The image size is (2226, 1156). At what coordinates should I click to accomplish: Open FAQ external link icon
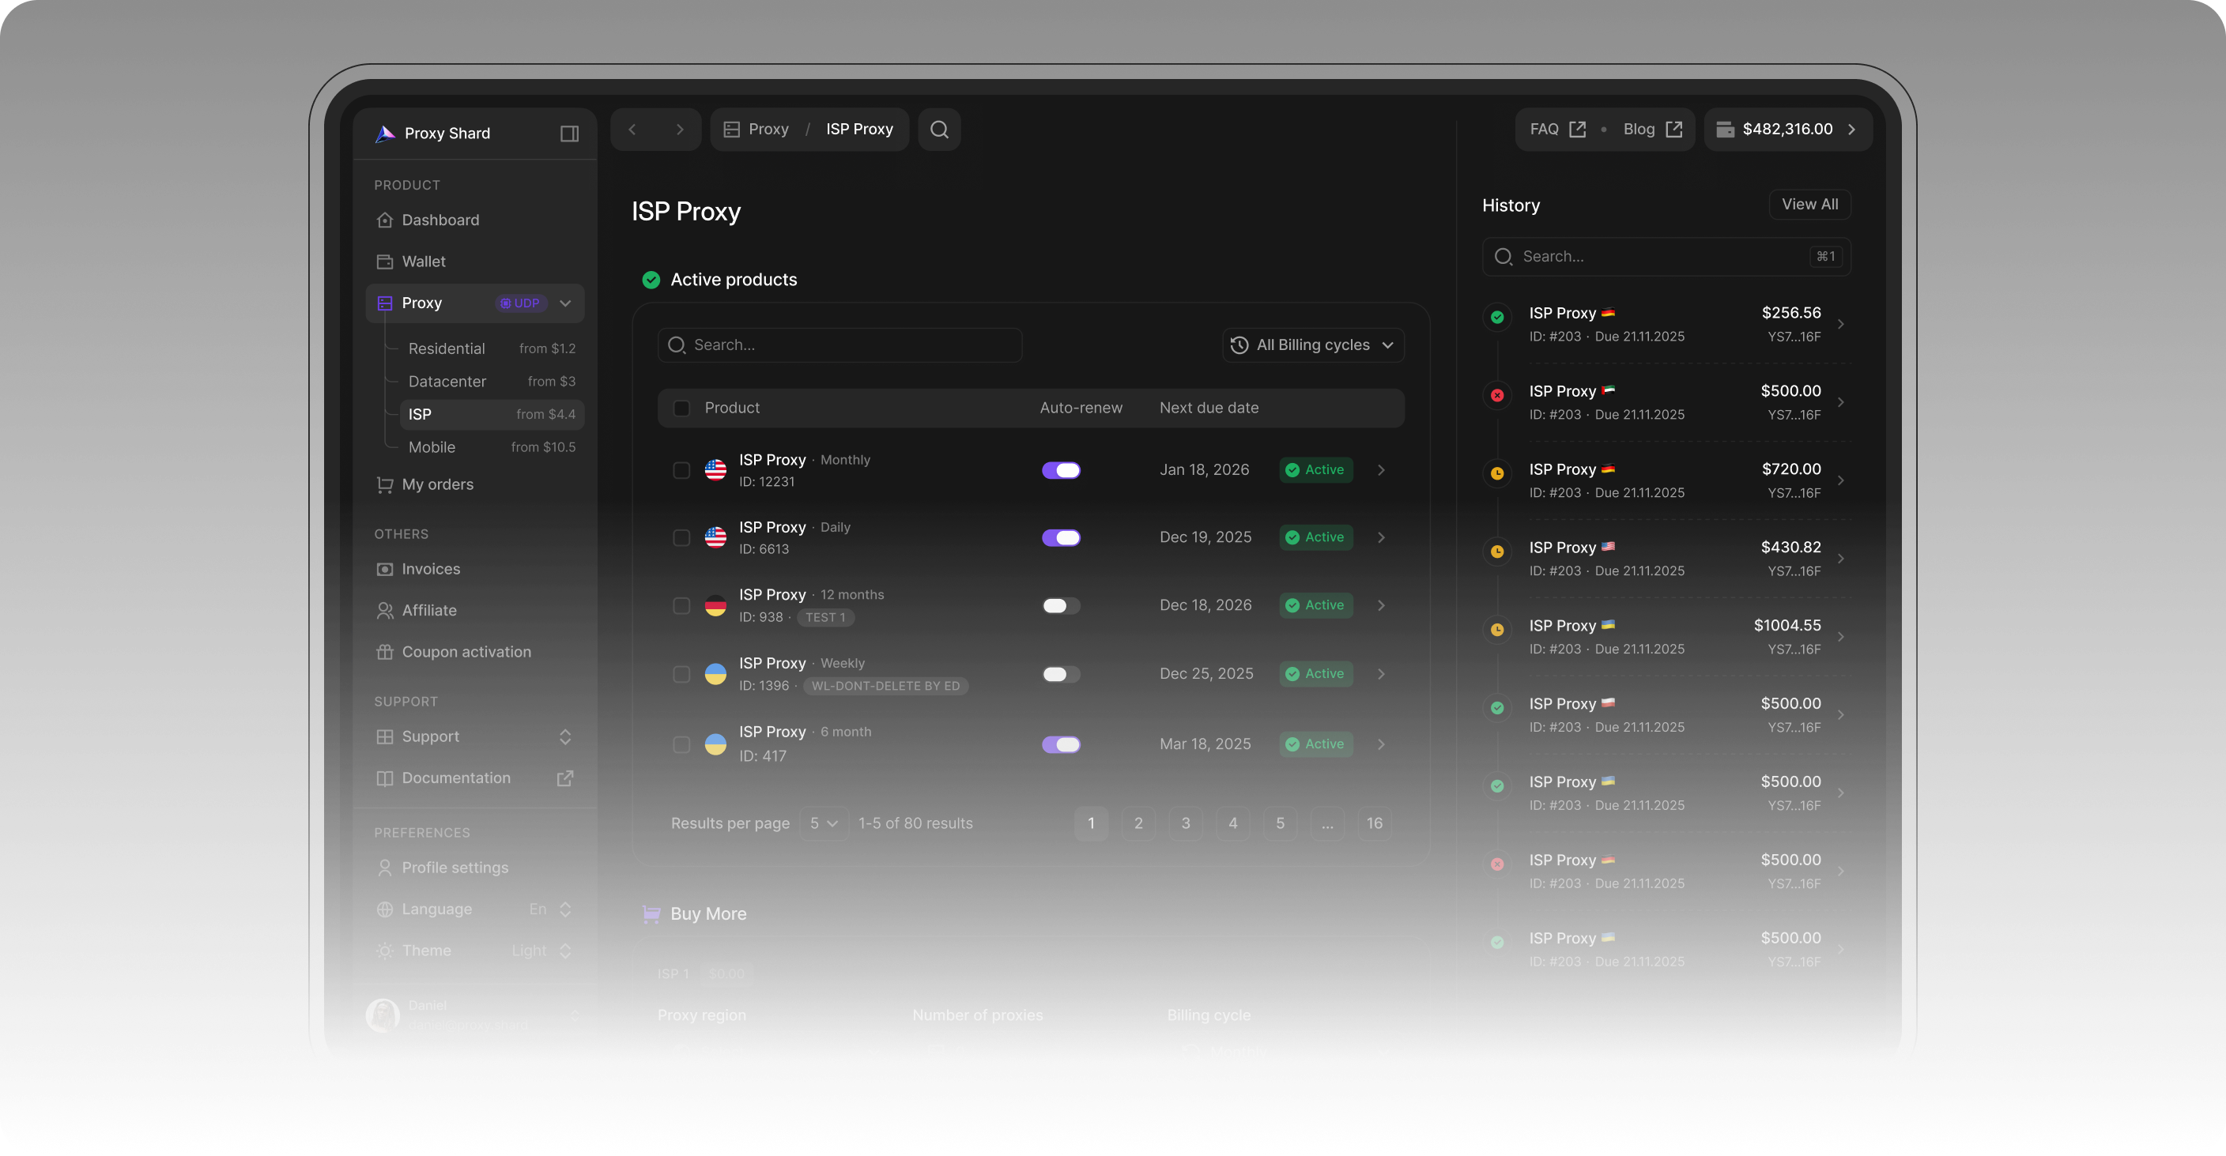1577,130
